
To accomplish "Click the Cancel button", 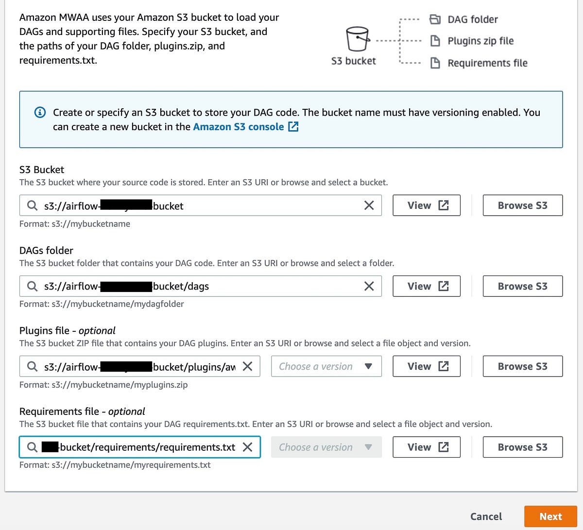I will coord(486,516).
